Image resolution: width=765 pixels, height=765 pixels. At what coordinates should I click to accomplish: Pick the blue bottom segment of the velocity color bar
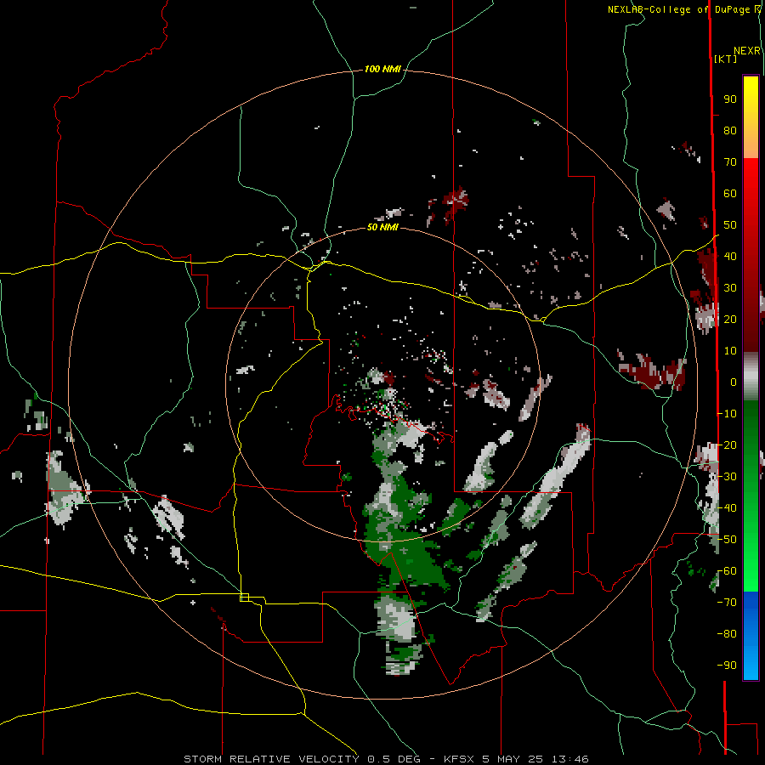click(751, 636)
